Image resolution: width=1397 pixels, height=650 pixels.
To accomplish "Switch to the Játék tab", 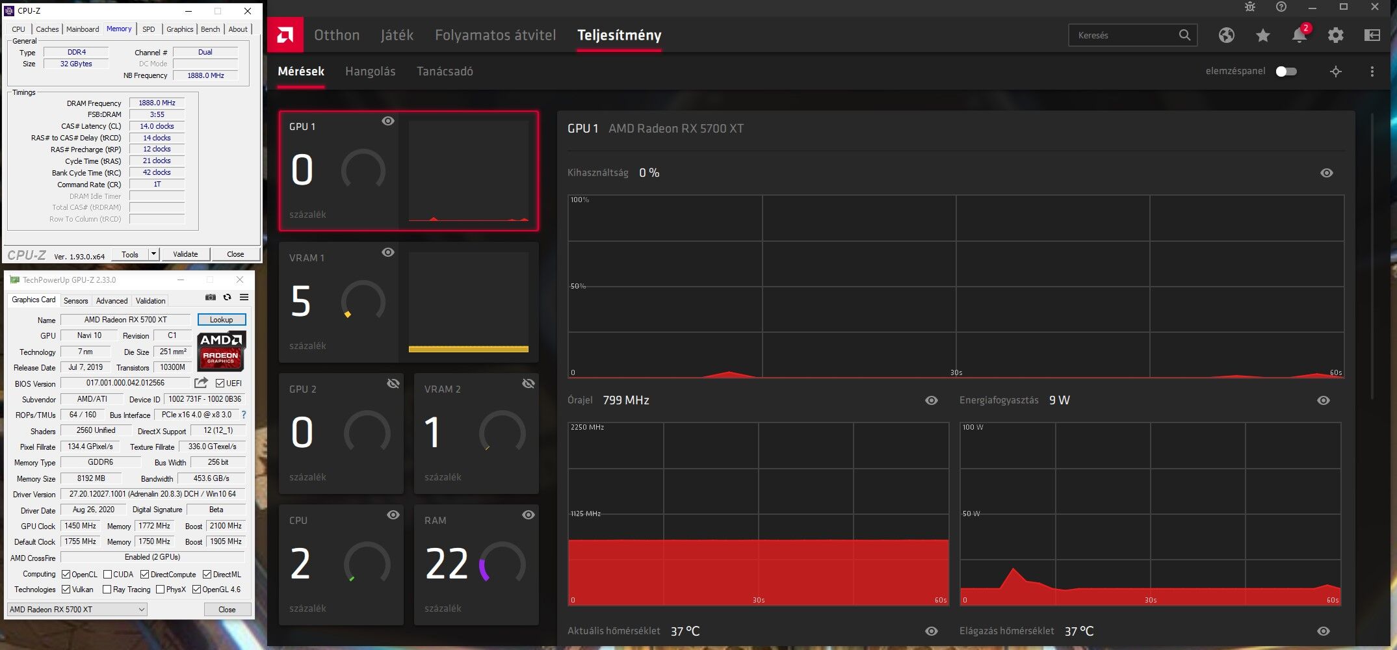I will (397, 35).
